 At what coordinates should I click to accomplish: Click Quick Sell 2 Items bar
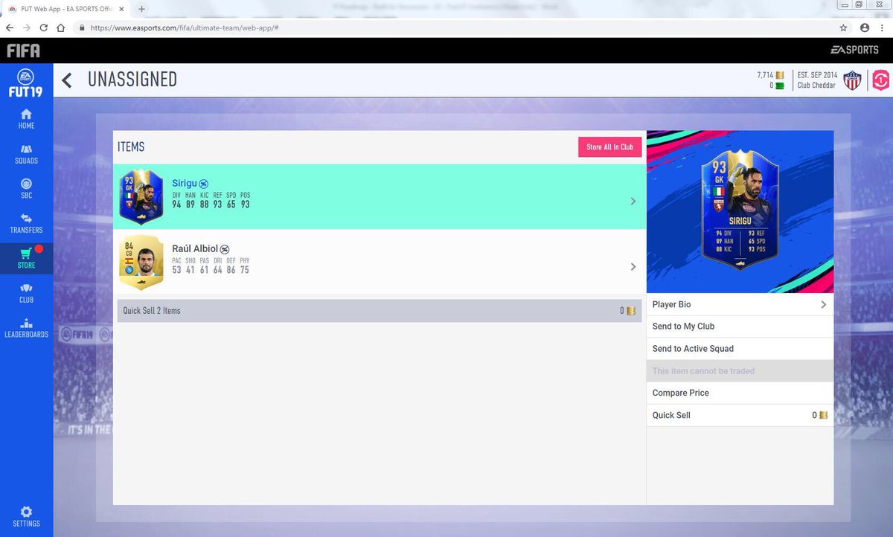click(x=380, y=311)
